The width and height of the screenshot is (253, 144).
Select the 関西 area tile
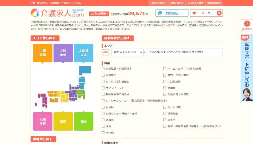point(63,122)
